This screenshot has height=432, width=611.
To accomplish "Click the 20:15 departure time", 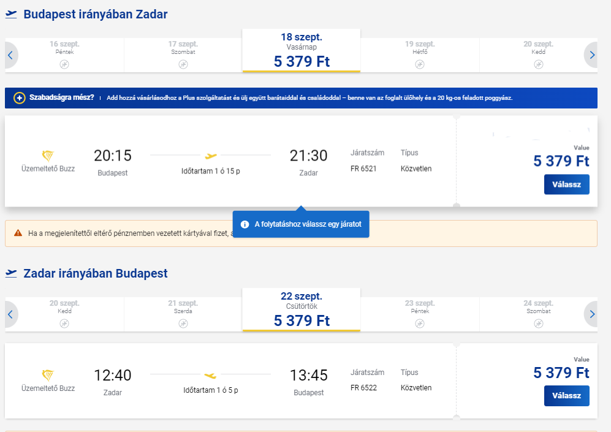I will [x=113, y=156].
